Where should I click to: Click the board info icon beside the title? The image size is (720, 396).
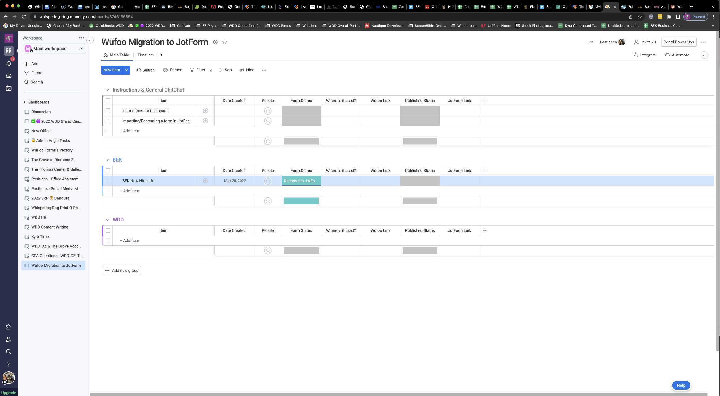point(215,42)
